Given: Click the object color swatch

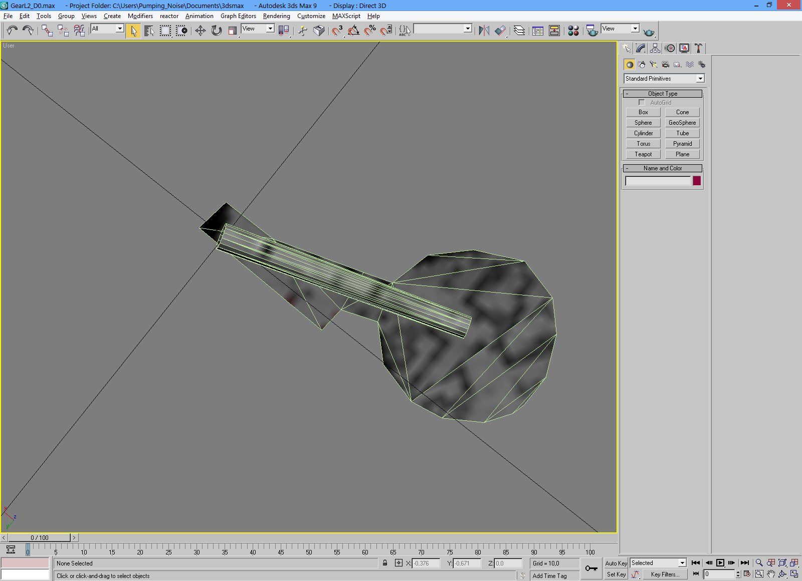Looking at the screenshot, I should point(697,181).
